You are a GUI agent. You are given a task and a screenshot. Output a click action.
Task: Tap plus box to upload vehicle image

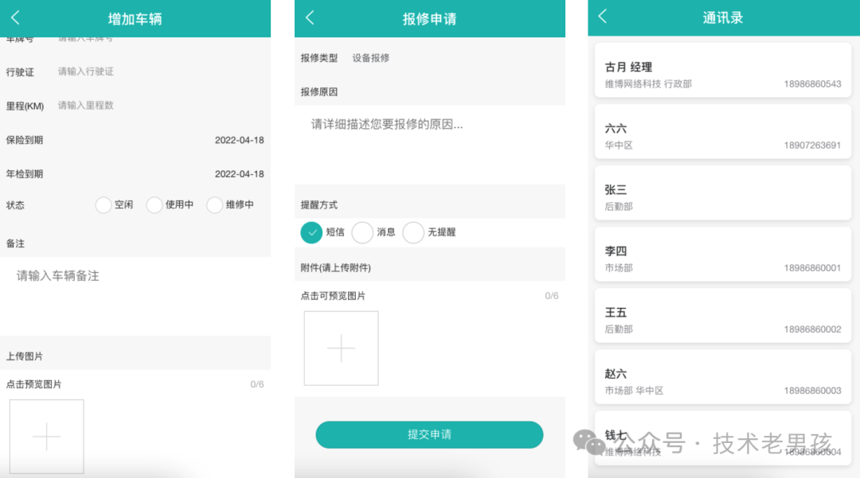point(46,437)
